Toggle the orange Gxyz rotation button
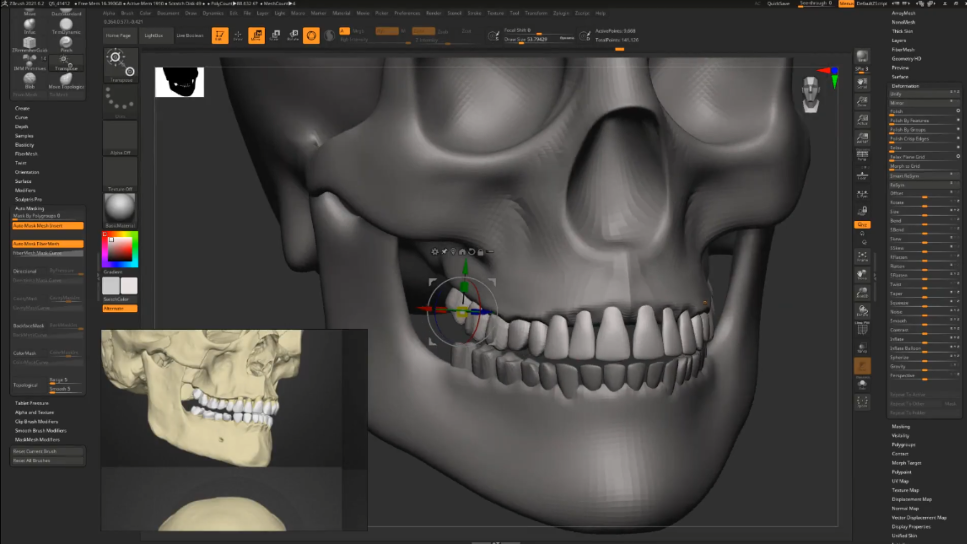The image size is (967, 544). (862, 225)
